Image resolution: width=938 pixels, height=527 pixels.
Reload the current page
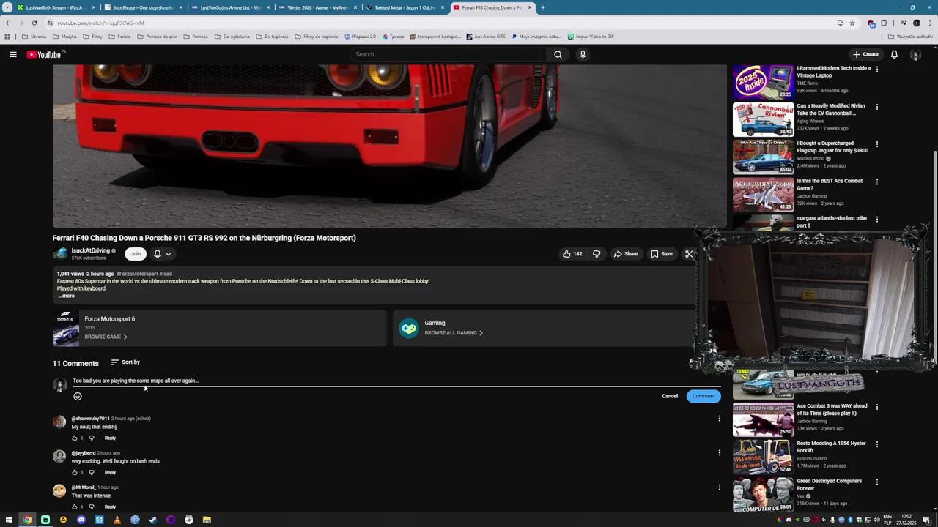click(x=34, y=23)
